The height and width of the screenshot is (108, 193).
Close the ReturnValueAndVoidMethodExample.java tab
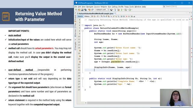pyautogui.click(x=115, y=13)
